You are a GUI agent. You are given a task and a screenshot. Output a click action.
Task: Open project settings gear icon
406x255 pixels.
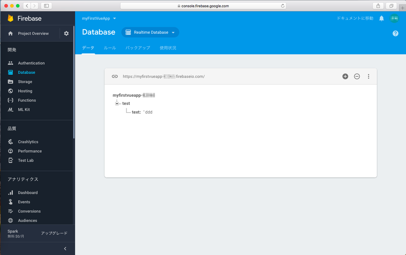(x=66, y=33)
